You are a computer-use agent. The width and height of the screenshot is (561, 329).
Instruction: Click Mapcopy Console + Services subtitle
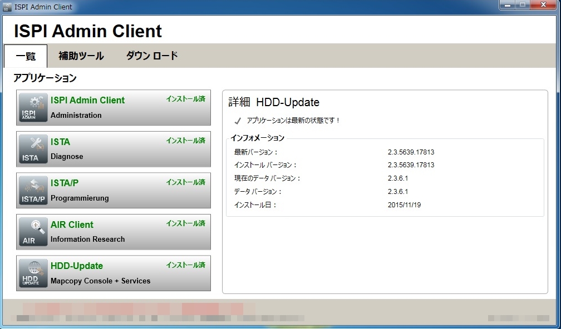tap(101, 281)
